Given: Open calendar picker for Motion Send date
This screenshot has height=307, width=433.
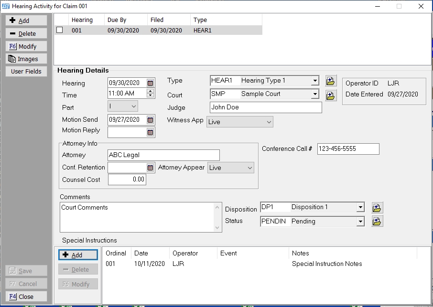Looking at the screenshot, I should [151, 120].
